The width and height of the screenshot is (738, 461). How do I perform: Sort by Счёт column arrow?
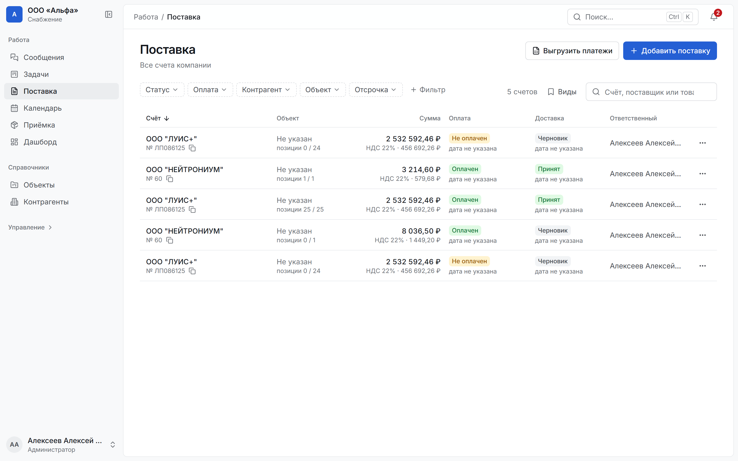pyautogui.click(x=167, y=118)
